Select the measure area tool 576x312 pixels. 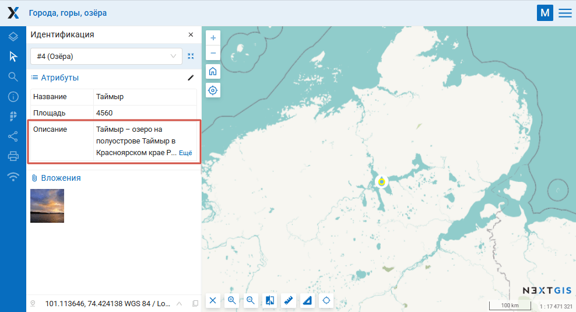[x=308, y=300]
